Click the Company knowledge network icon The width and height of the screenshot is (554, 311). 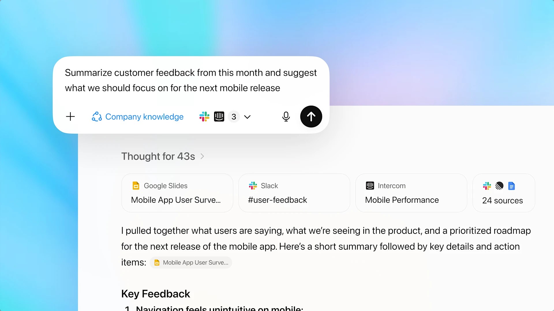click(96, 117)
